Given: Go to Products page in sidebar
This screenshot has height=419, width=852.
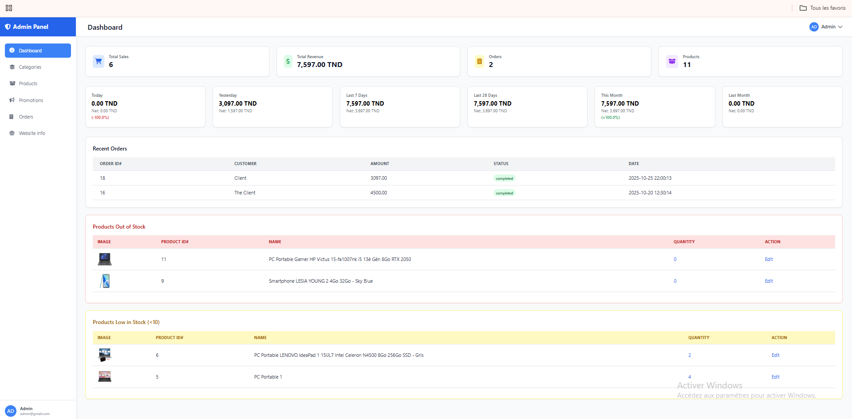Looking at the screenshot, I should coord(28,83).
